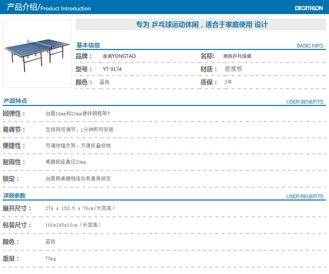The width and height of the screenshot is (329, 274).
Task: Click the BASIC INFO label
Action: 310,46
